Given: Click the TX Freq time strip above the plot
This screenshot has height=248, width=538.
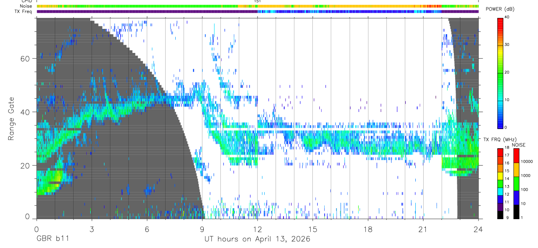Looking at the screenshot, I should pos(258,11).
